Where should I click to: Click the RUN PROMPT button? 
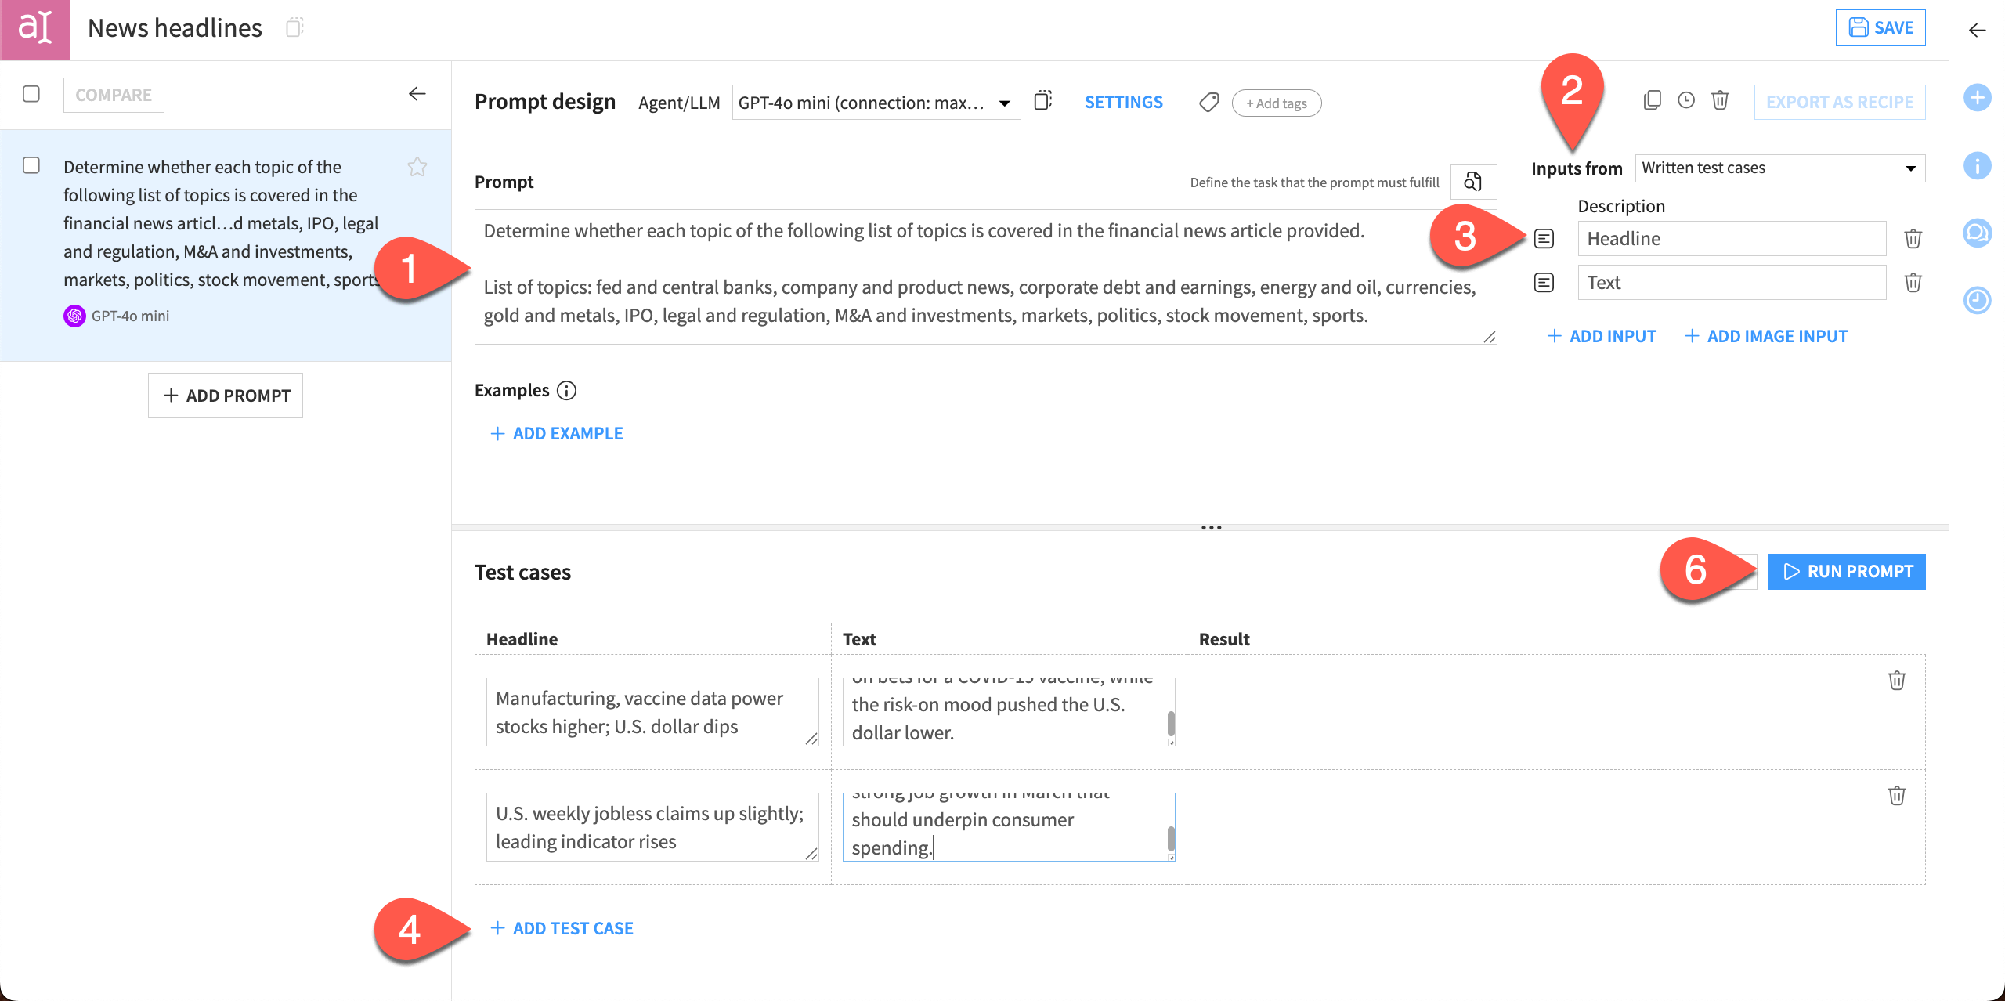(x=1846, y=571)
